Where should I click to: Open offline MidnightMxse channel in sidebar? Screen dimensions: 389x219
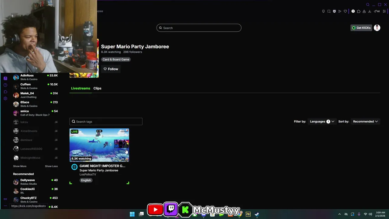click(35, 158)
